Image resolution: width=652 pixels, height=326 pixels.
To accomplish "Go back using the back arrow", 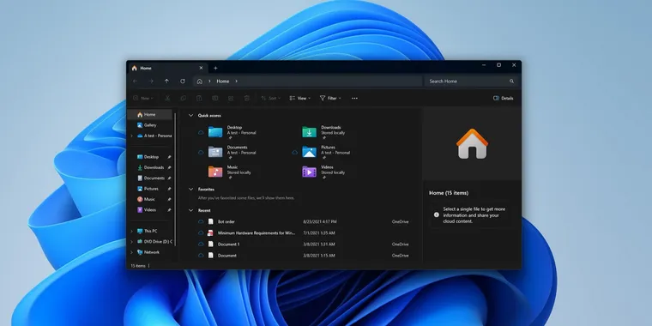I will click(x=136, y=81).
